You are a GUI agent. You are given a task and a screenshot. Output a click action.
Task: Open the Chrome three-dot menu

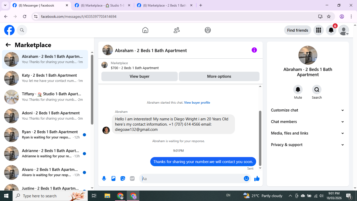pos(351,16)
